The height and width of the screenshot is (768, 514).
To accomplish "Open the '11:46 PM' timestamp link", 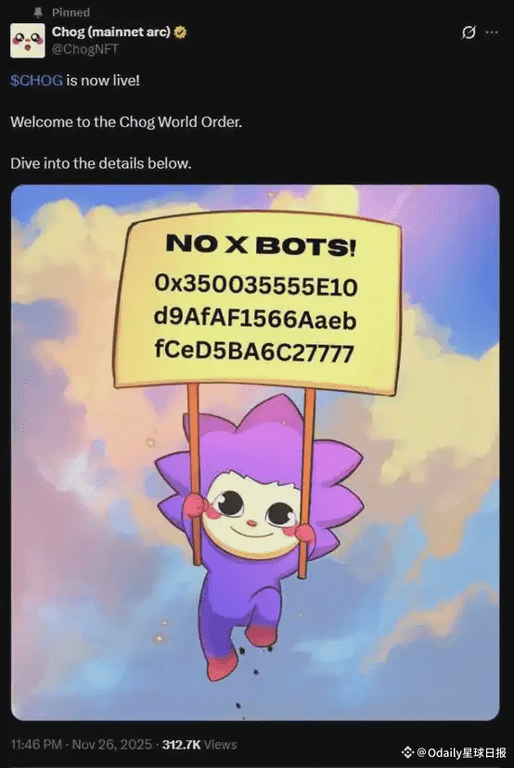I will (36, 745).
